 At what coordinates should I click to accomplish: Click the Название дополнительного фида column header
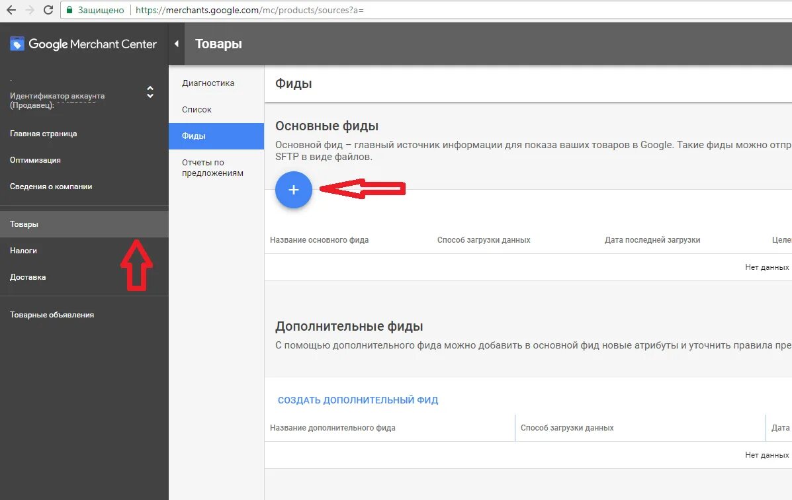[332, 428]
